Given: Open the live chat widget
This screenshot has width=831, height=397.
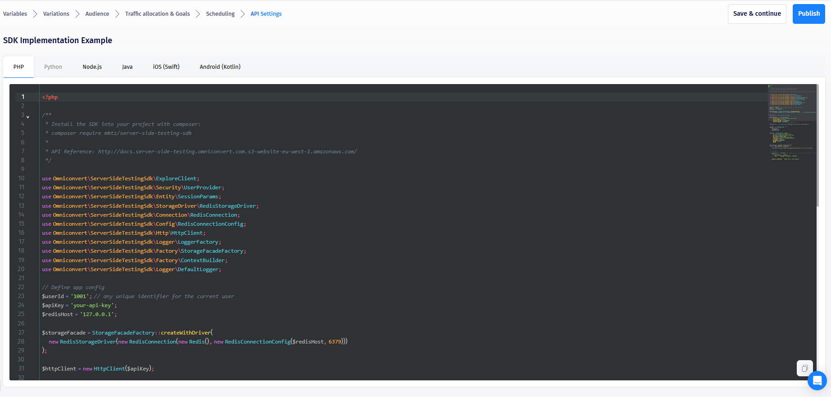Looking at the screenshot, I should [817, 381].
